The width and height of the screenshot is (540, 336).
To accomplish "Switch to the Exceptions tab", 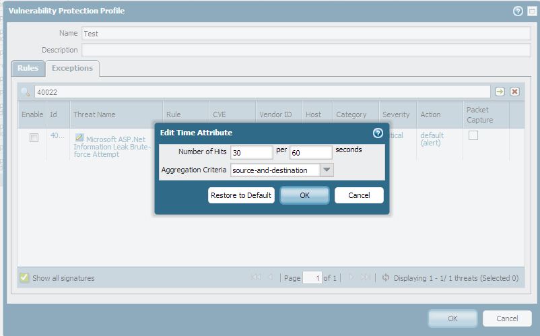I will point(72,68).
